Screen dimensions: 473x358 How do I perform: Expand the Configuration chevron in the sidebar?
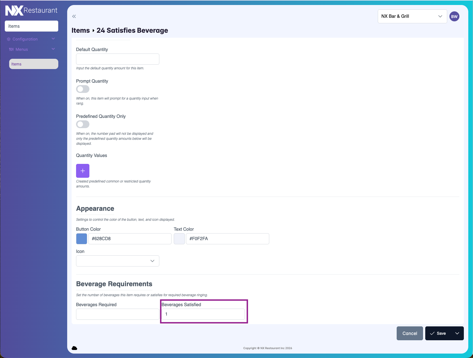point(53,39)
